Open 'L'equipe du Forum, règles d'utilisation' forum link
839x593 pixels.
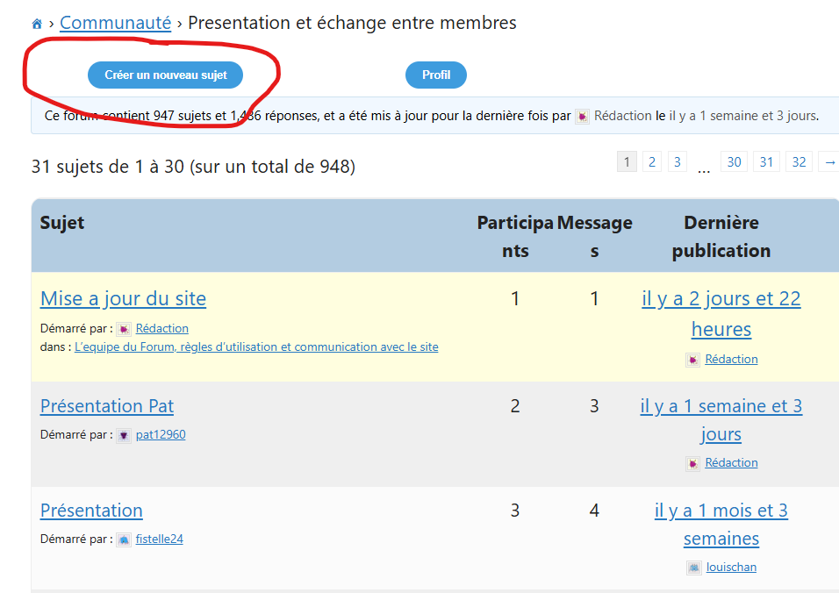click(256, 347)
